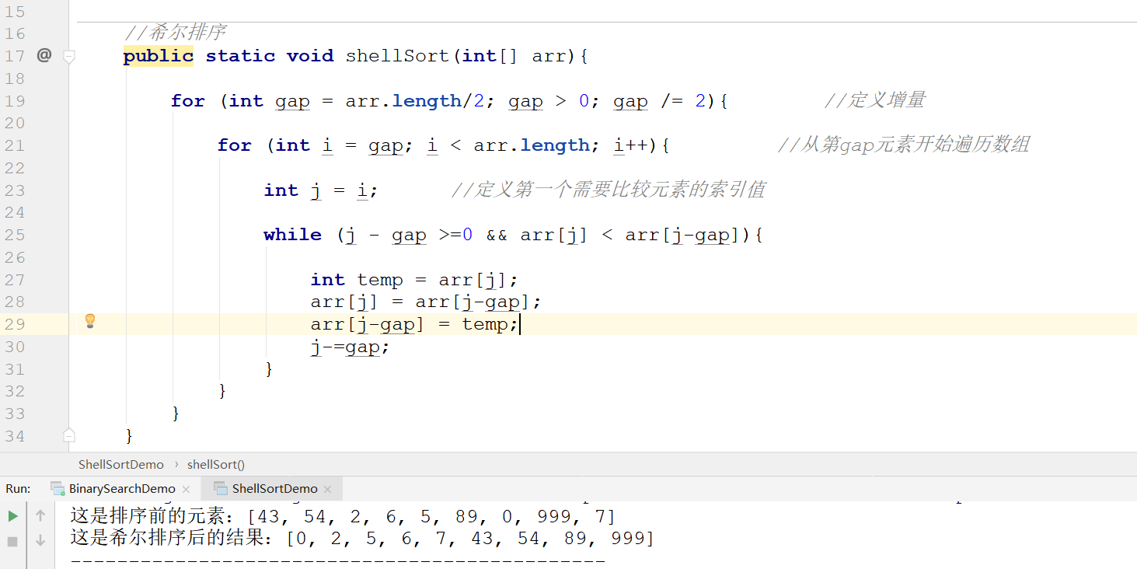Collapse the shellSort method fold marker at line 17
The height and width of the screenshot is (569, 1137).
(x=69, y=56)
